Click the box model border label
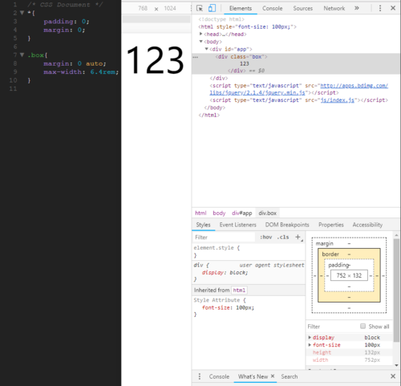 coord(330,254)
